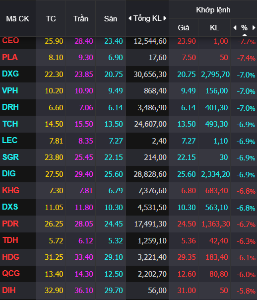
Task: Sort by TC reference price header
Action: pos(51,19)
